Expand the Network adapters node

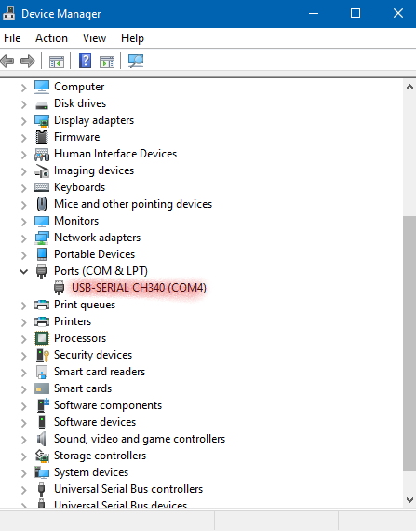coord(23,238)
